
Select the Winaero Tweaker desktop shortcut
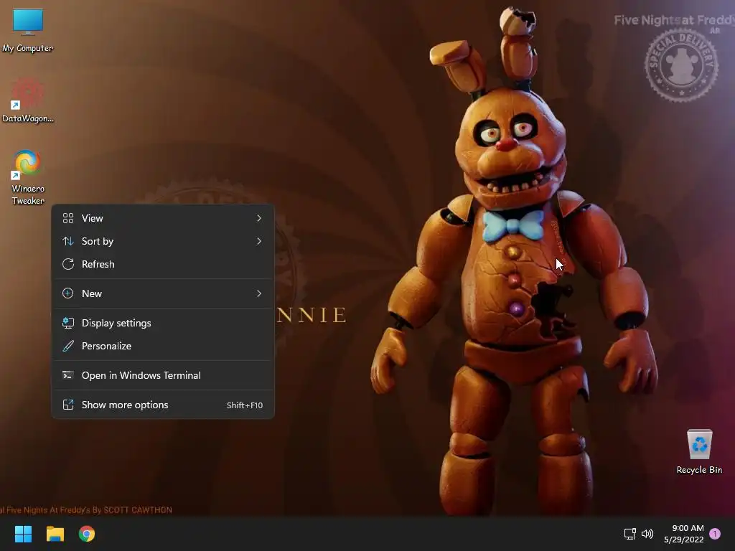coord(28,177)
